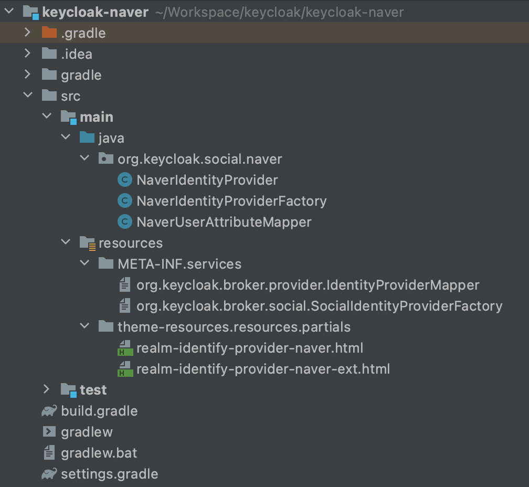Viewport: 529px width, 487px height.
Task: Select the theme-resources.resources.partials folder
Action: click(234, 327)
